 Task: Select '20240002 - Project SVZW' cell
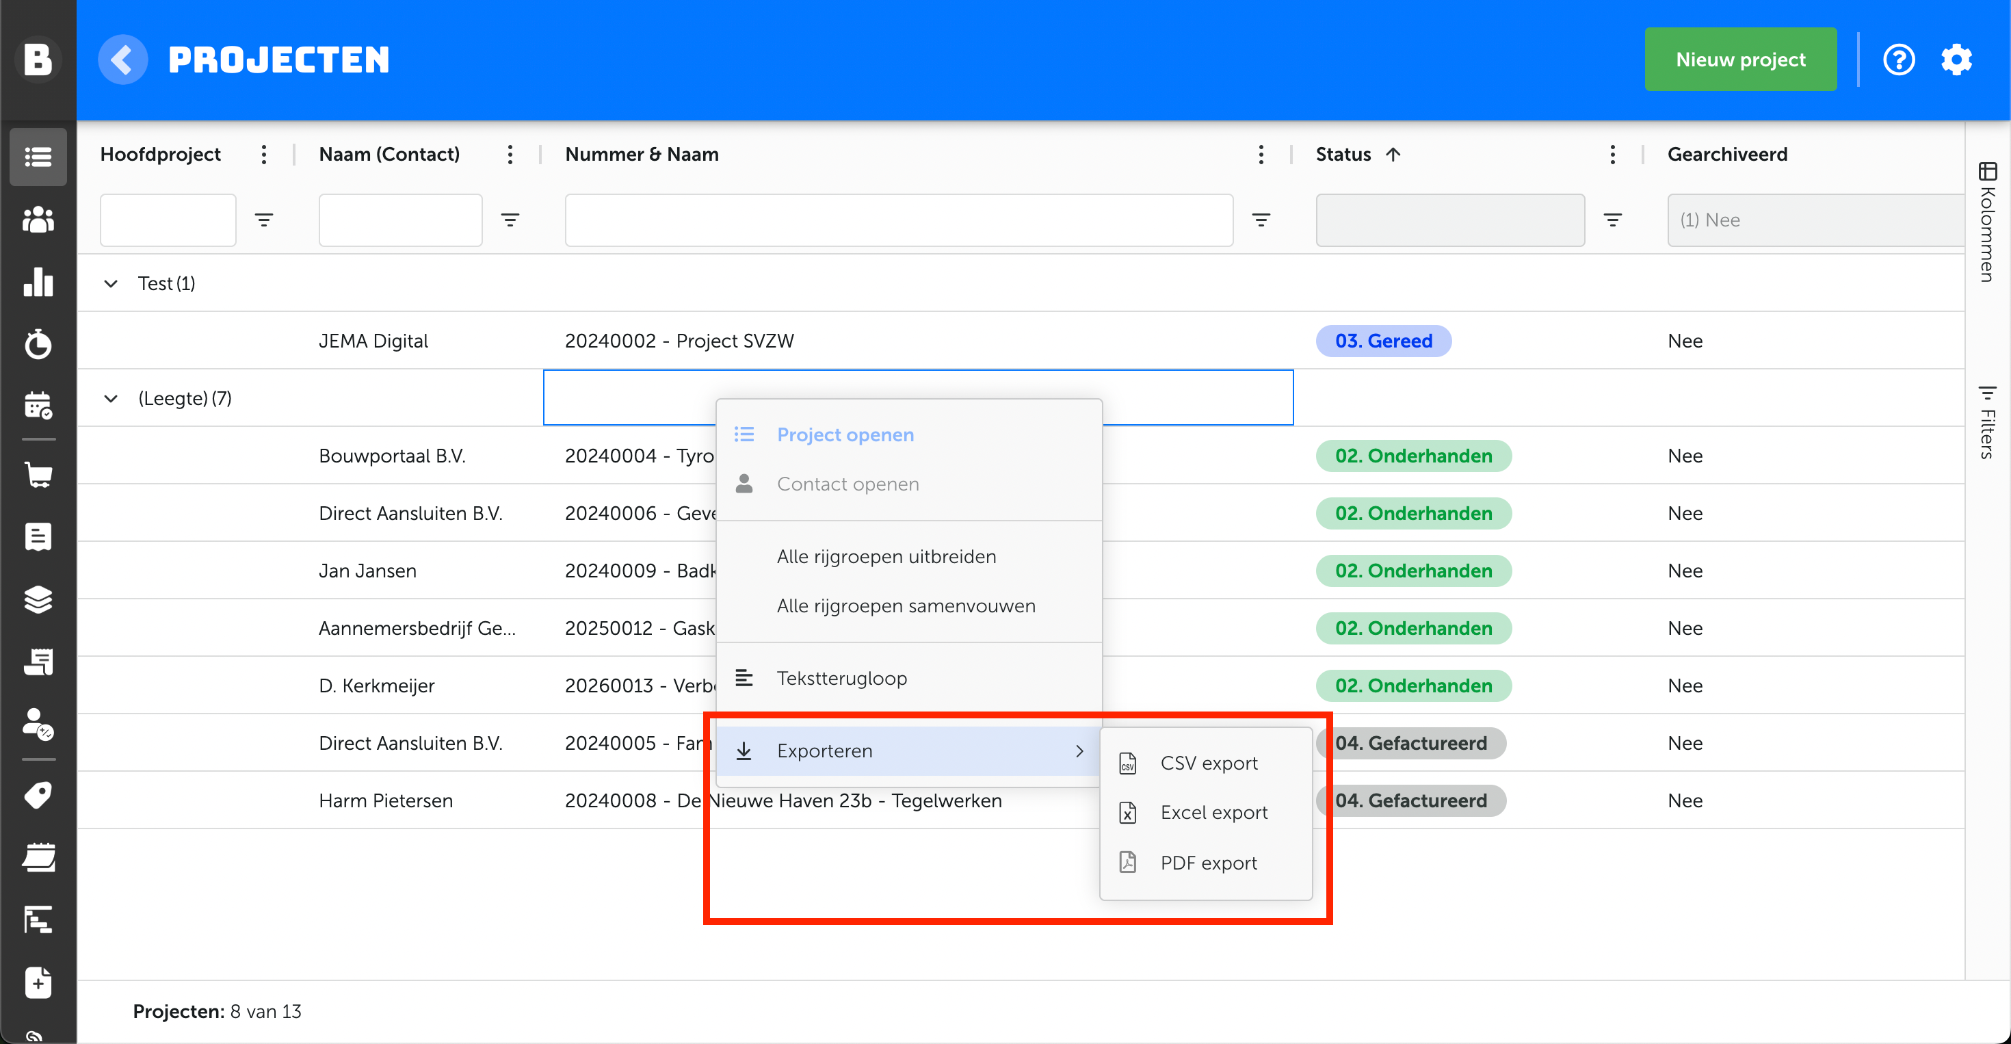point(679,341)
